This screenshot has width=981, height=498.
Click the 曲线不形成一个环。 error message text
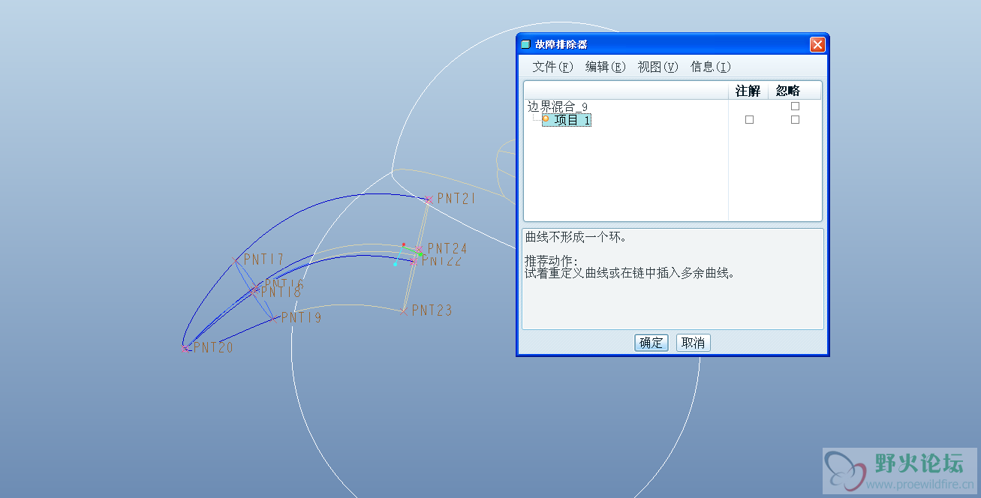tap(576, 238)
